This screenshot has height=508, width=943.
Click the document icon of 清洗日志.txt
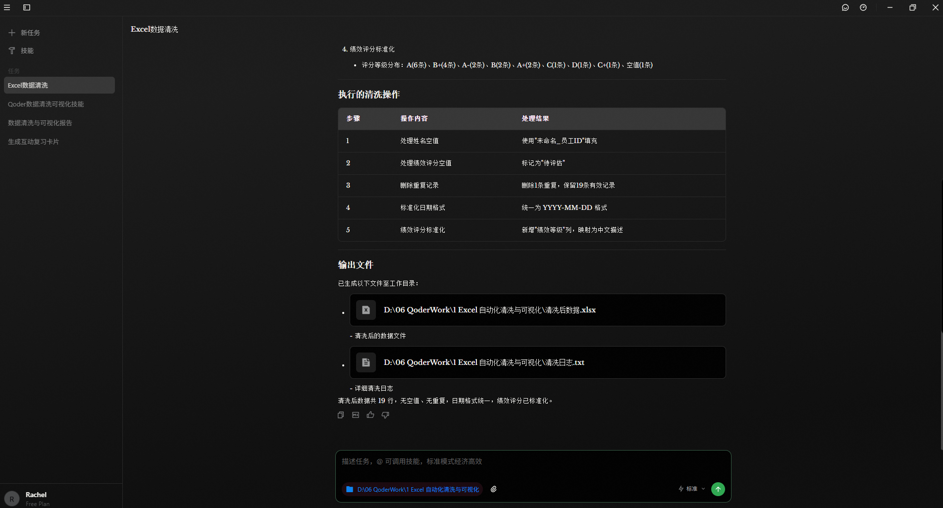[366, 362]
